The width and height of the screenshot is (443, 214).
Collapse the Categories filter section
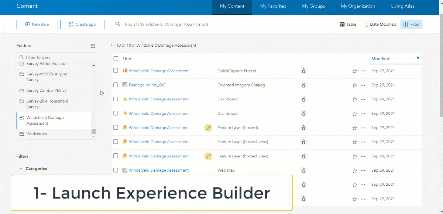point(21,169)
